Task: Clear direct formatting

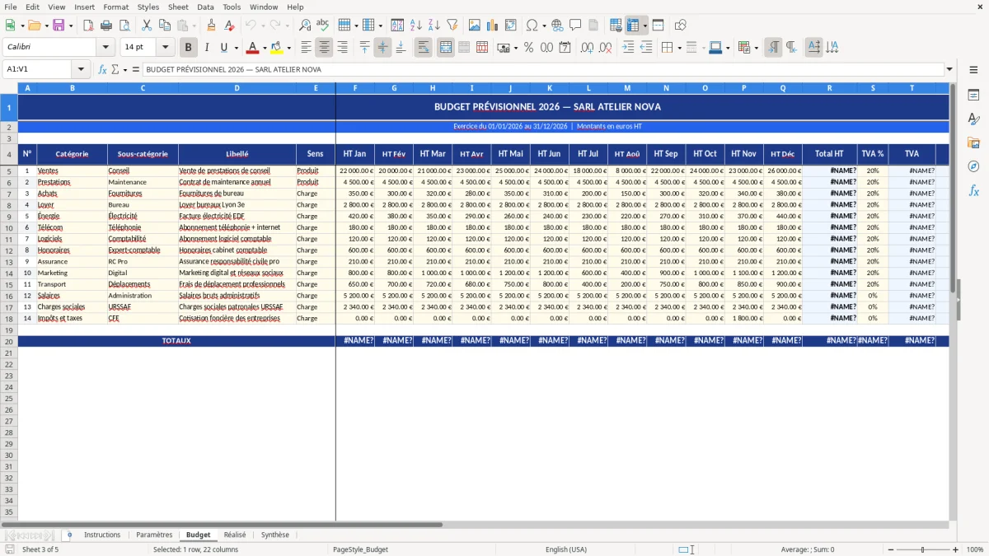Action: tap(229, 26)
